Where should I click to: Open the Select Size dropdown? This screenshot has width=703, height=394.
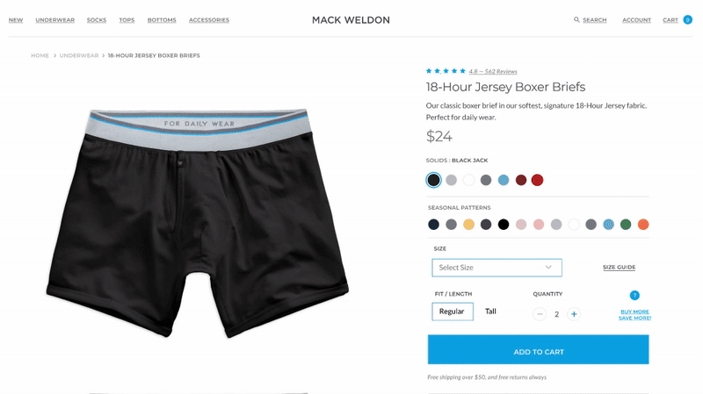(496, 268)
